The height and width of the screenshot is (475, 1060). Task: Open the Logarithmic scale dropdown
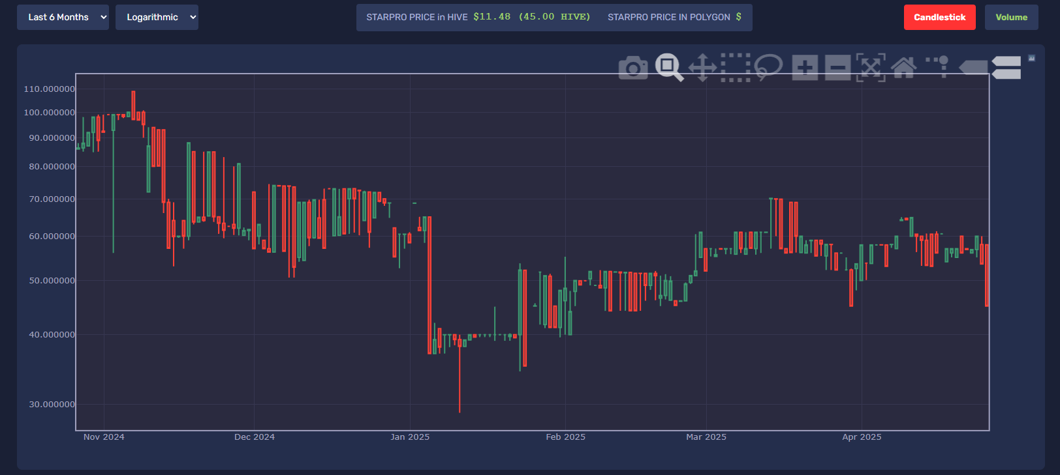[x=157, y=18]
